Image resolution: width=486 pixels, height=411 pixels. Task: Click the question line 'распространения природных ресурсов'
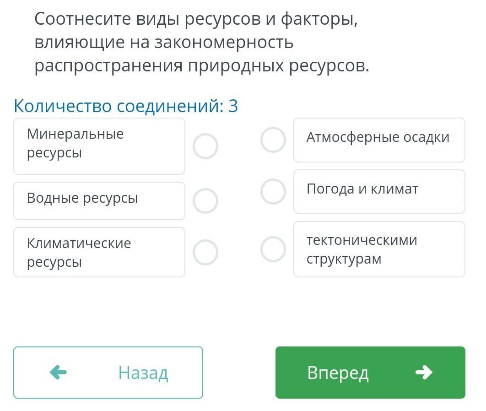pos(201,66)
